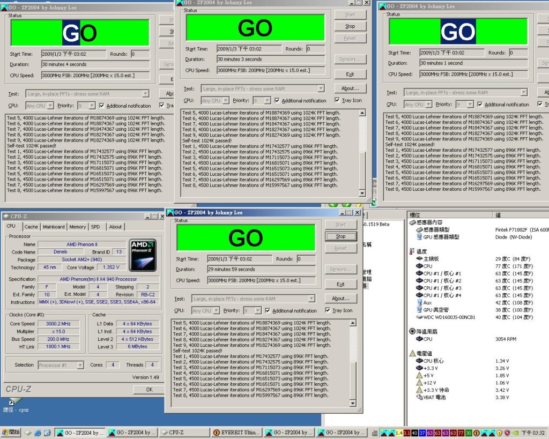Image resolution: width=549 pixels, height=439 pixels.
Task: Click the 3000.2 MHz Core Speed value in CPU-Z
Action: tap(58, 324)
